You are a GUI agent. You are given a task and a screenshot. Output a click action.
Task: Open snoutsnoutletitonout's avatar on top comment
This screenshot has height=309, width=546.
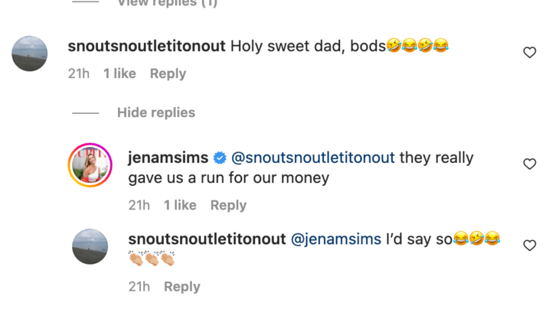(30, 53)
